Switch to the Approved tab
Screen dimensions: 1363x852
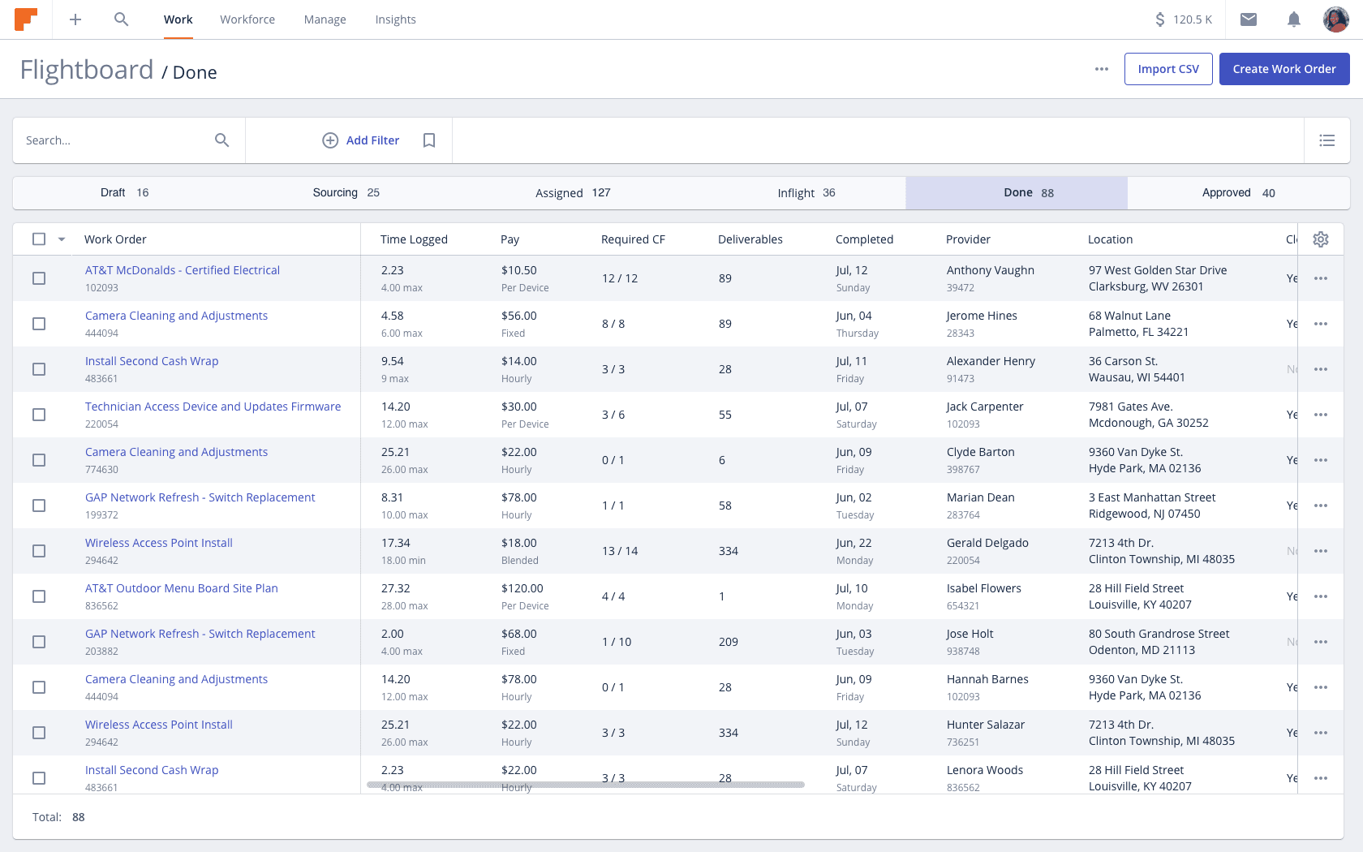coord(1238,193)
